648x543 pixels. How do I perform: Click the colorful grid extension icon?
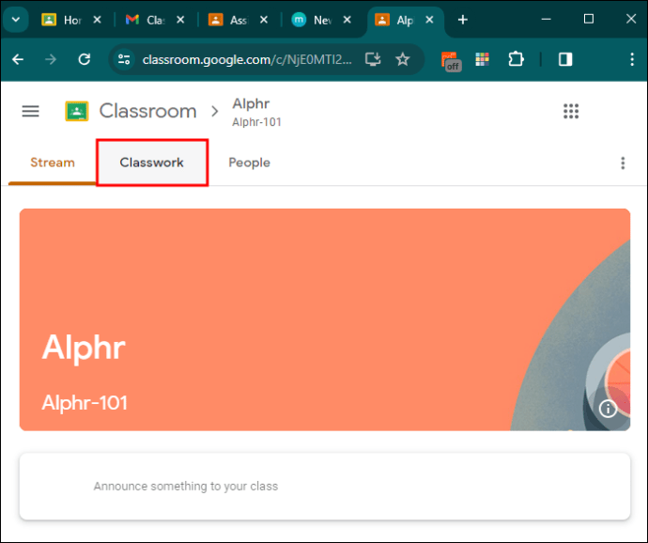[x=483, y=59]
